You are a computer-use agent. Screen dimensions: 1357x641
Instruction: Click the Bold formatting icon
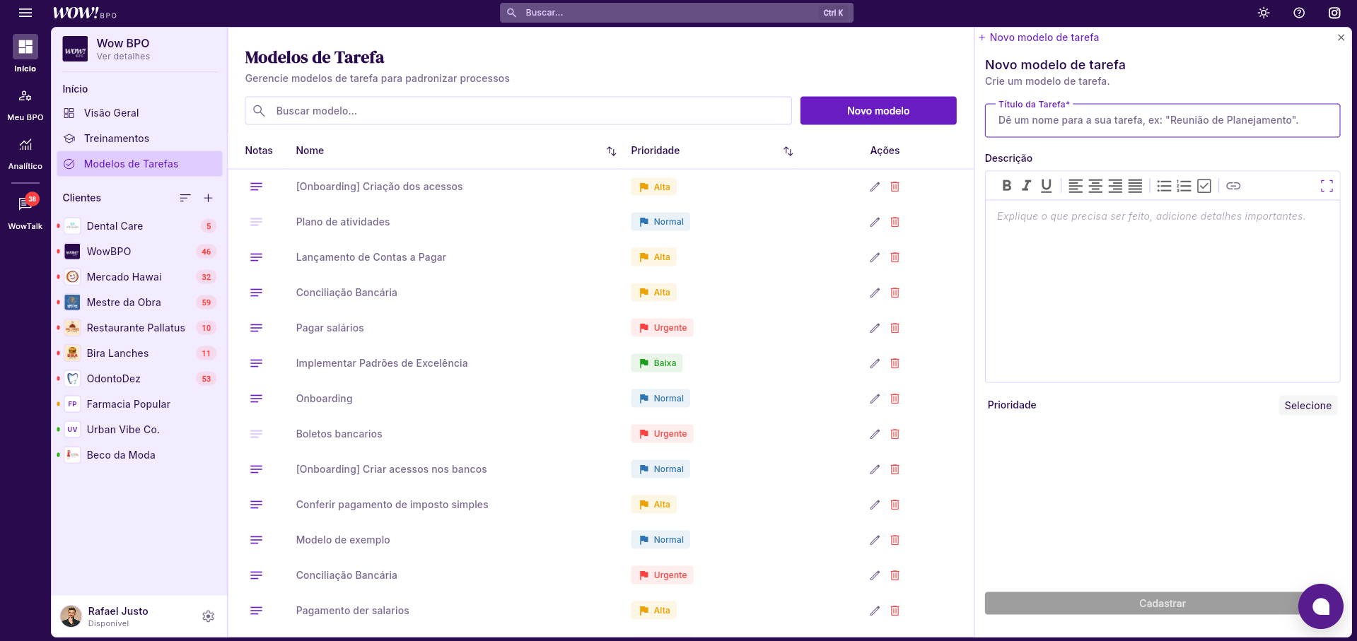1006,186
